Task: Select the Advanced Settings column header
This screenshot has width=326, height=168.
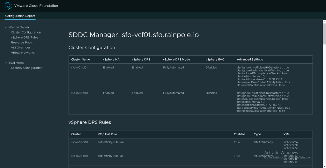Action: 250,60
